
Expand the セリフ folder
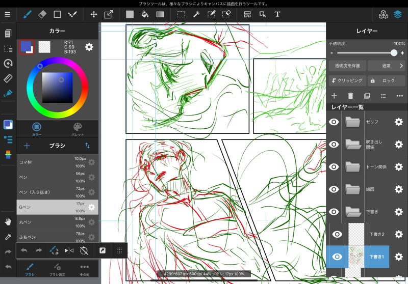coord(353,122)
